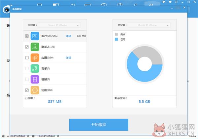
Task: Click the SMS (短信) chat bubble icon
Action: coord(35,90)
